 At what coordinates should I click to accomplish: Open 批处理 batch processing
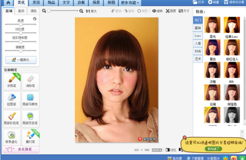point(175,158)
